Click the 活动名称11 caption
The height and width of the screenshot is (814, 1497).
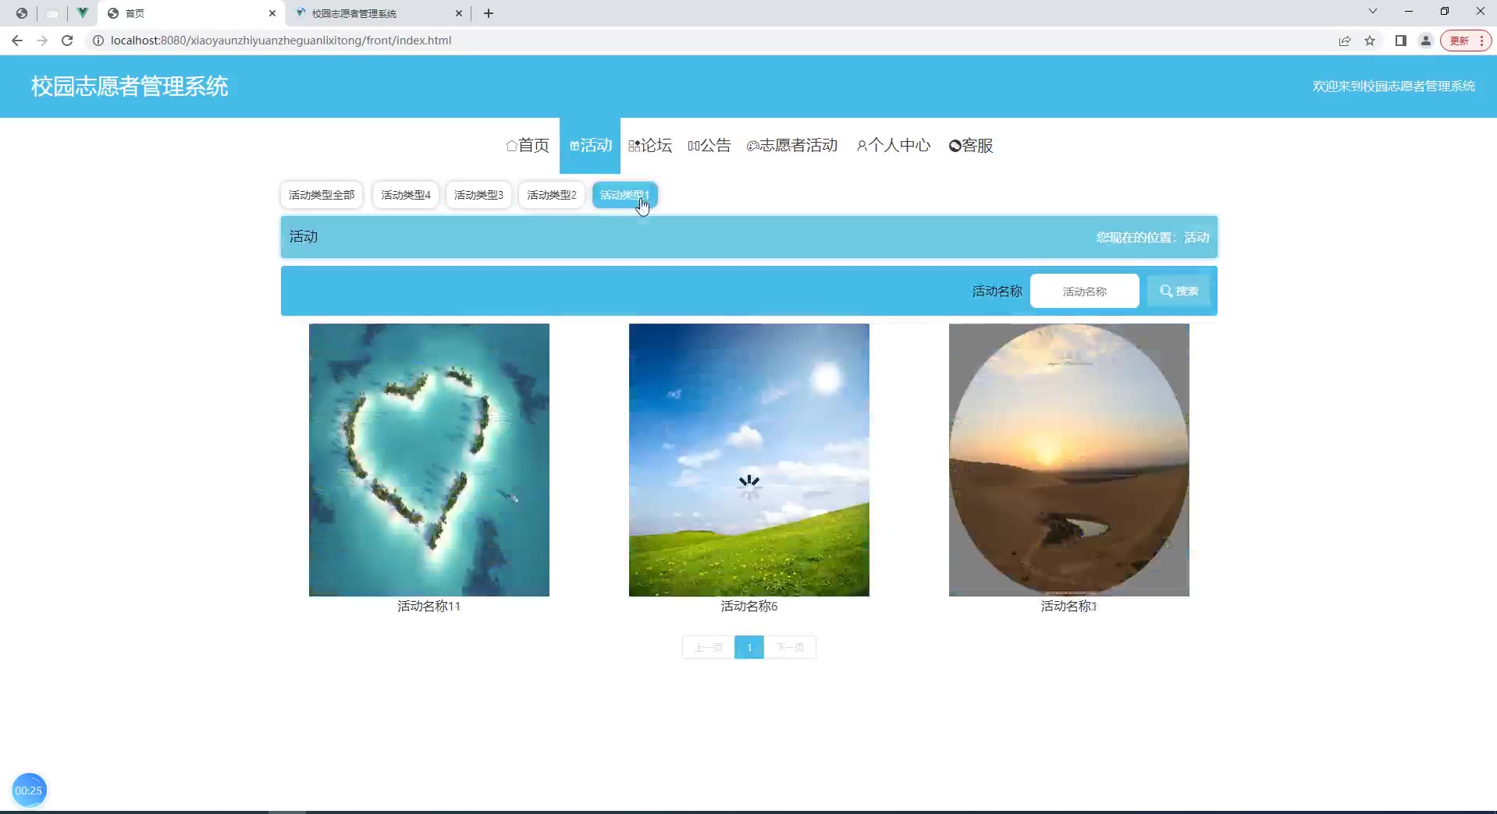click(429, 606)
